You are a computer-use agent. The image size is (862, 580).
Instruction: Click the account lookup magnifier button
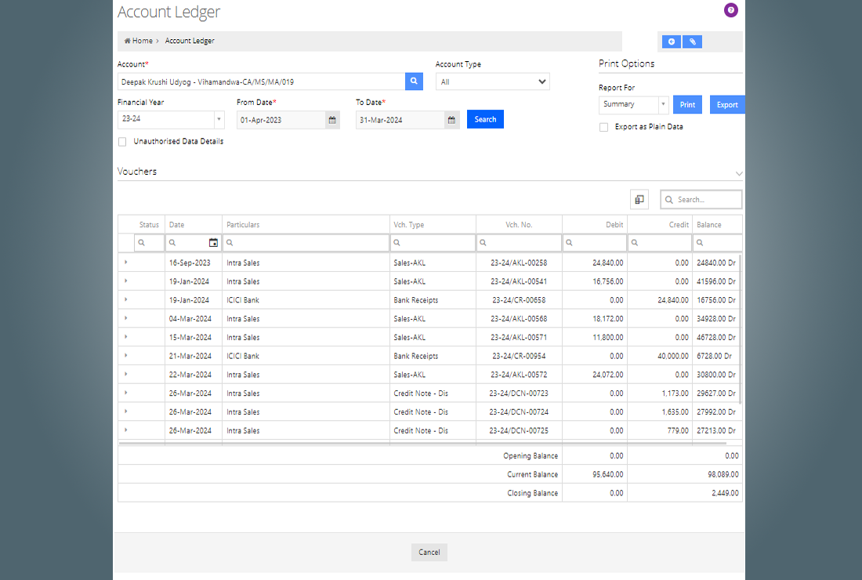[414, 82]
